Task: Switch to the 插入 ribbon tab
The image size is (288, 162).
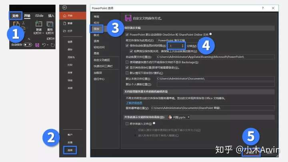Action: [51, 16]
